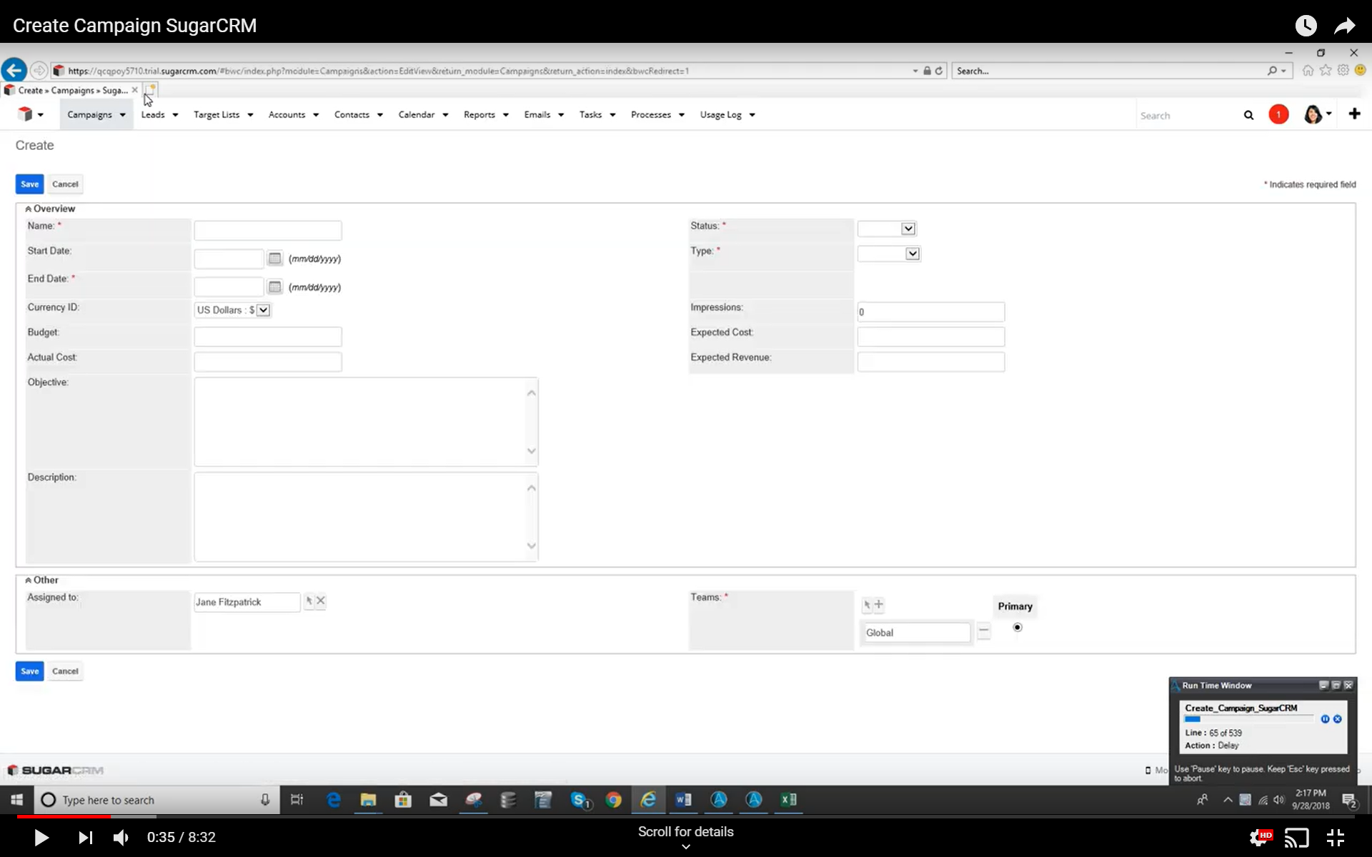Expand the Reports menu arrow
The width and height of the screenshot is (1372, 857).
coord(505,115)
